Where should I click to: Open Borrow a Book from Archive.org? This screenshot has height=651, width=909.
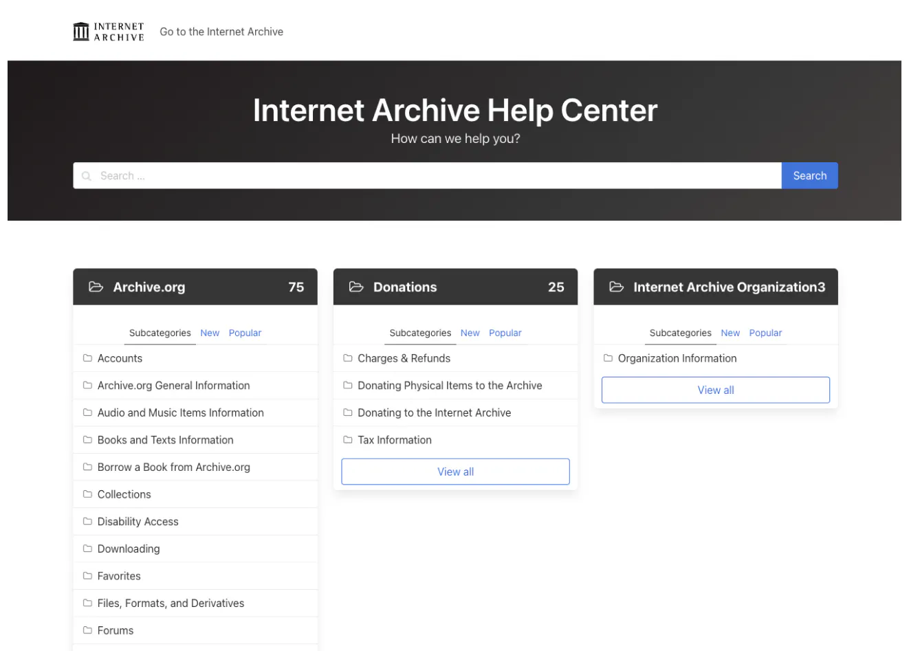pyautogui.click(x=173, y=467)
